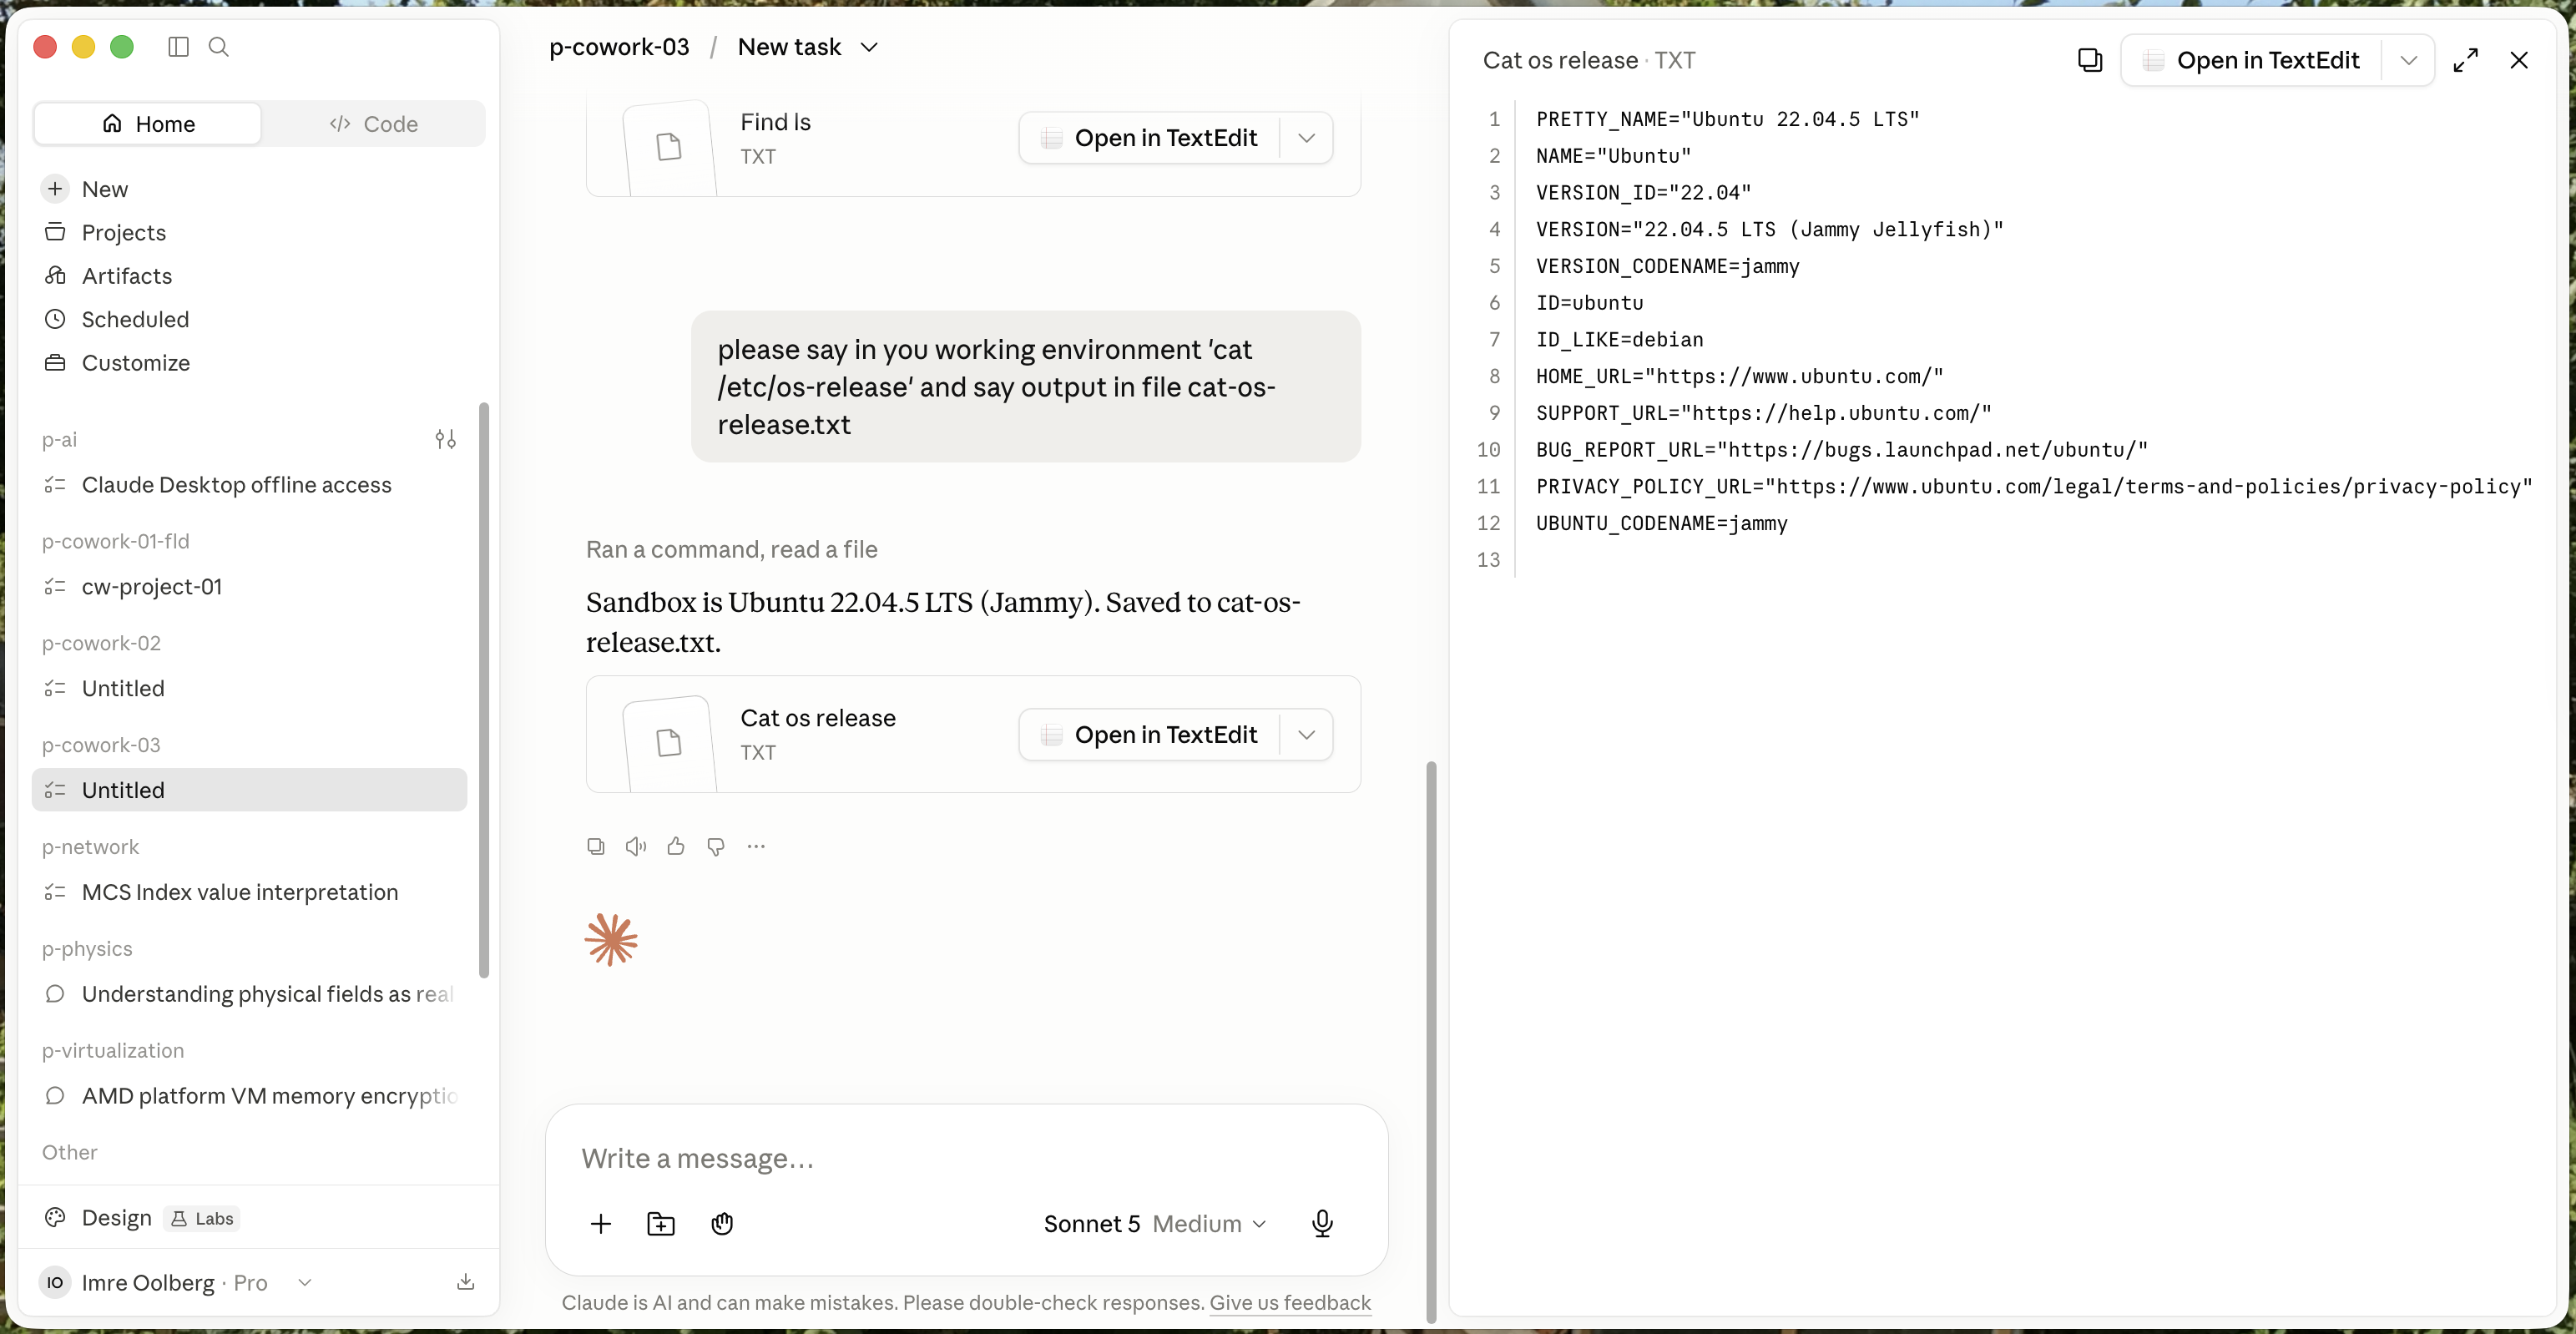The image size is (2576, 1334).
Task: Click the Labs badge beside Design
Action: pos(202,1218)
